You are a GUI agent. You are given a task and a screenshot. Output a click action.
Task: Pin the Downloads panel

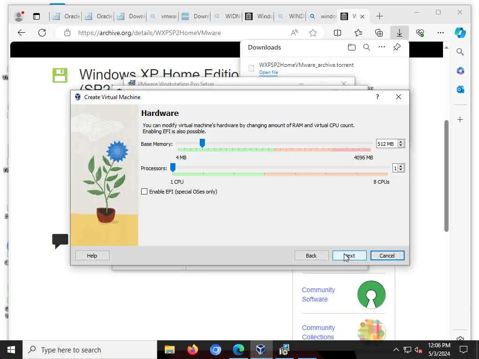[397, 47]
